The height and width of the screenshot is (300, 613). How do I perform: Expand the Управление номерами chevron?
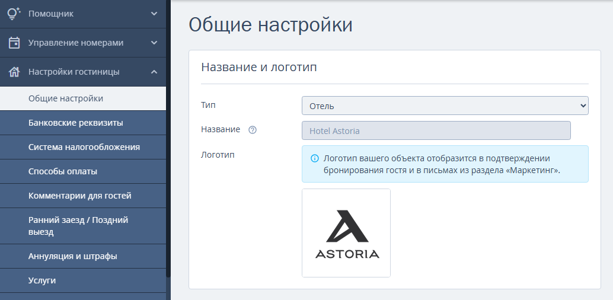tap(154, 43)
